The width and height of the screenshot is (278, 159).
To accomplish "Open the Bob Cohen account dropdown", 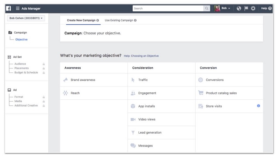I will point(26,18).
